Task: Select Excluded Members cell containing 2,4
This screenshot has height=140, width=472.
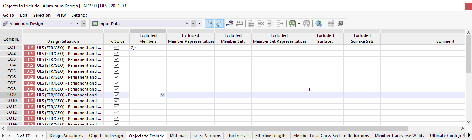Action: 148,48
